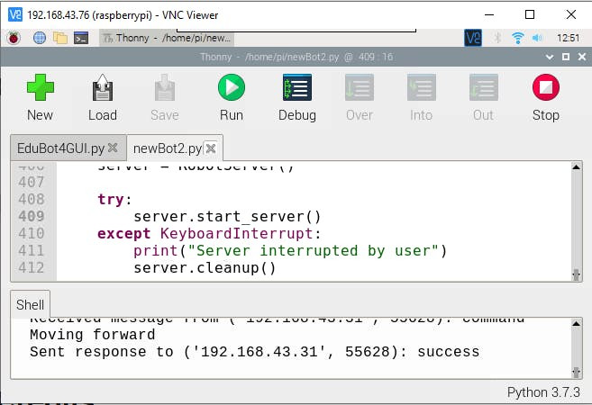Click the editor scrollbar up arrow
The width and height of the screenshot is (592, 405).
tap(576, 166)
